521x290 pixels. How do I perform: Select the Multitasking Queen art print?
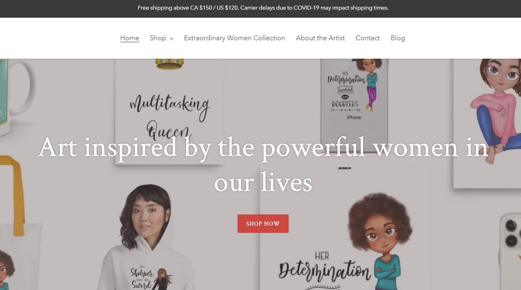tap(169, 113)
